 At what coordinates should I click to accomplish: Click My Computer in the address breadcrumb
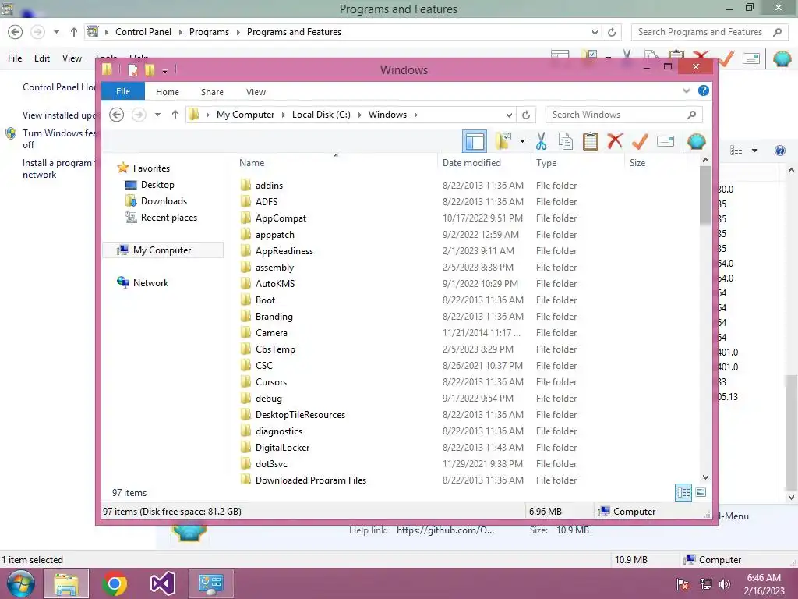tap(245, 115)
